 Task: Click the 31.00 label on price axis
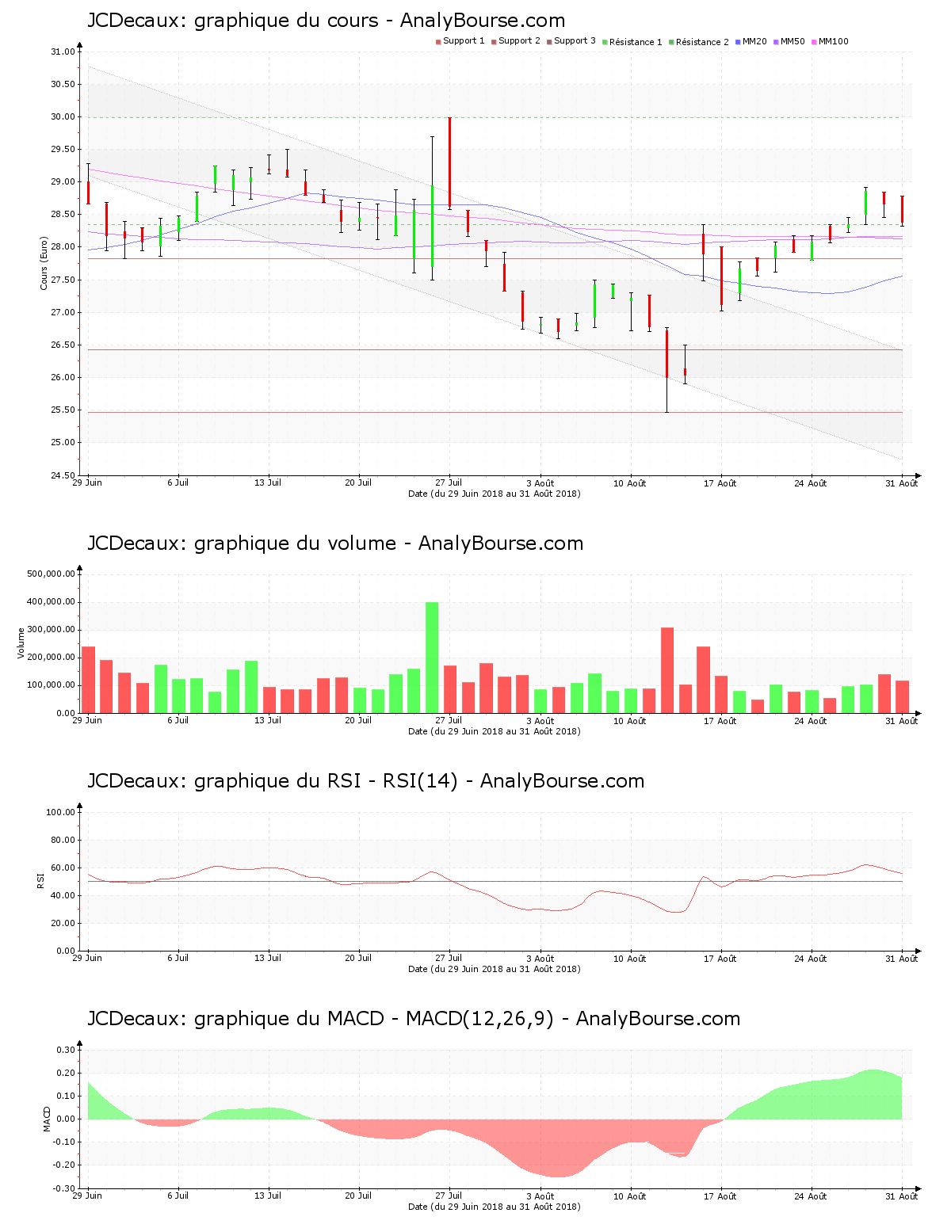[63, 51]
